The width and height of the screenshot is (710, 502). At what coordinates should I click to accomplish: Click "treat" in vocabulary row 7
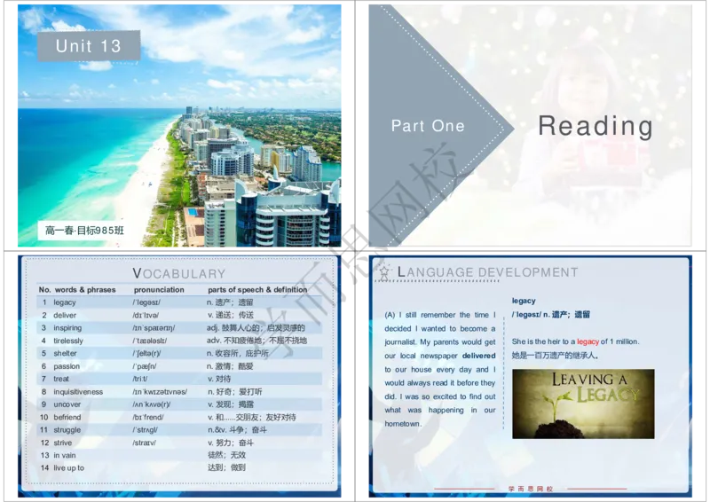pyautogui.click(x=61, y=379)
